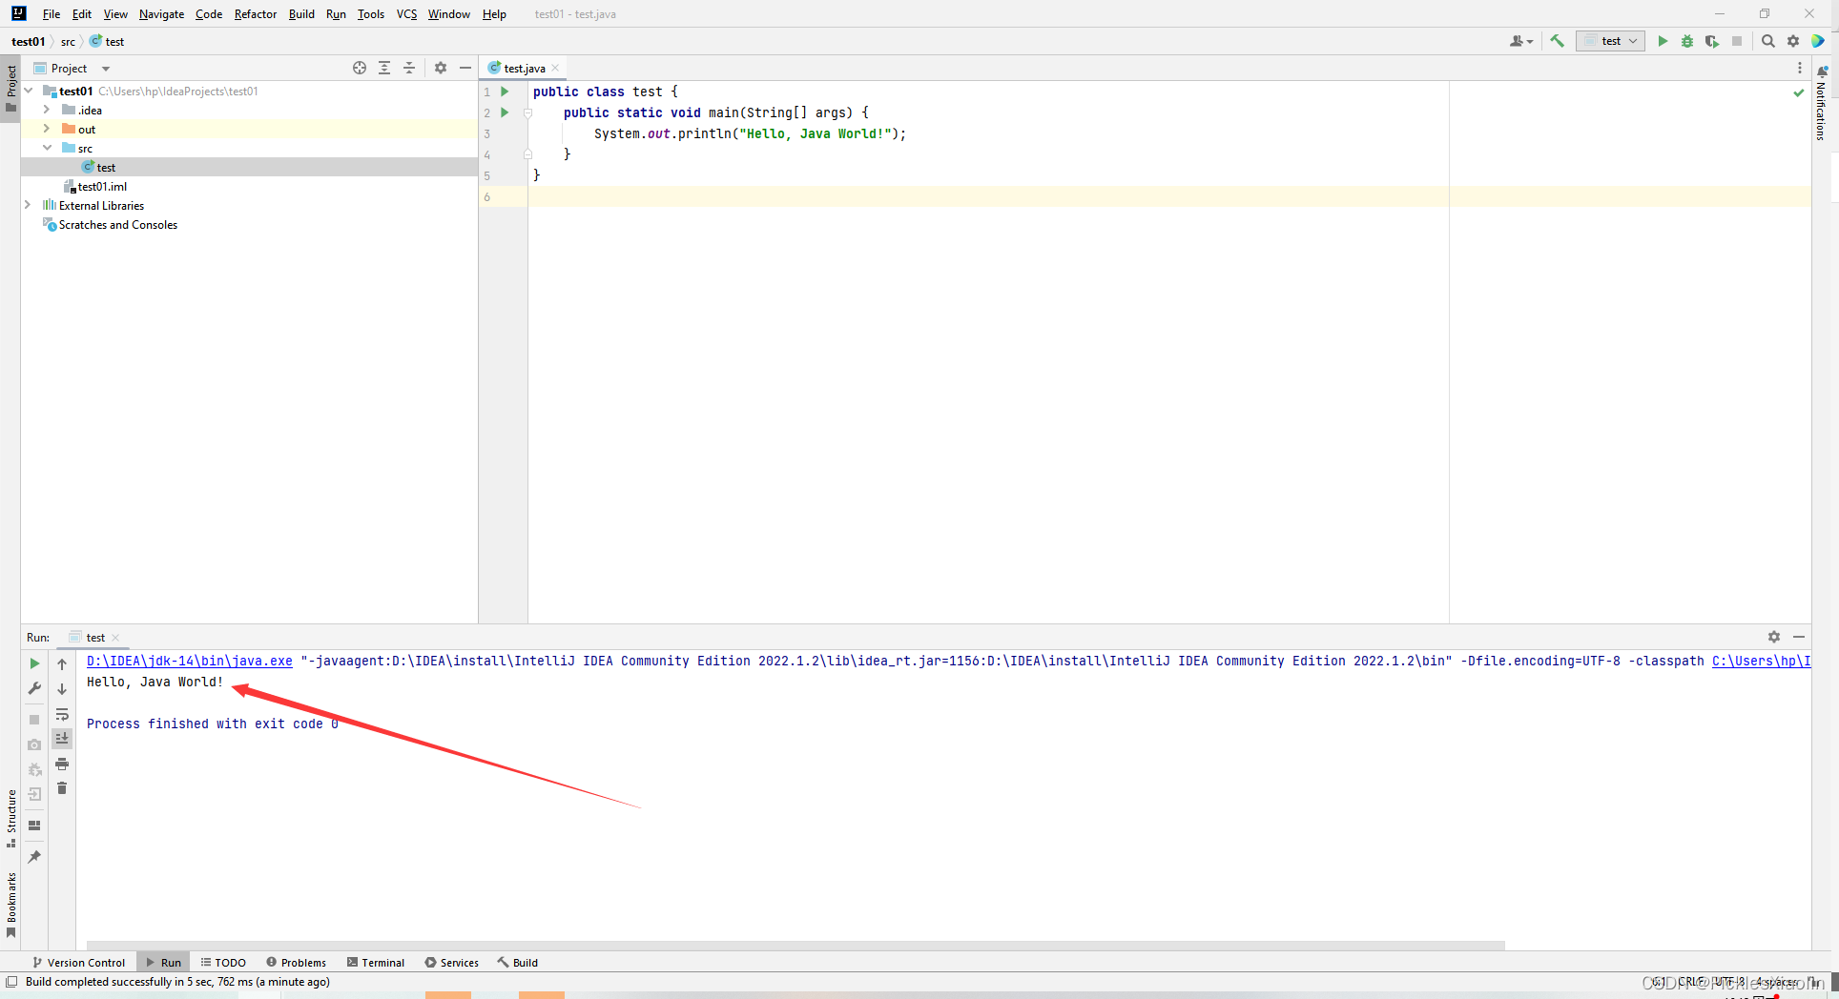Image resolution: width=1839 pixels, height=999 pixels.
Task: Toggle the Project side tool button
Action: (10, 88)
